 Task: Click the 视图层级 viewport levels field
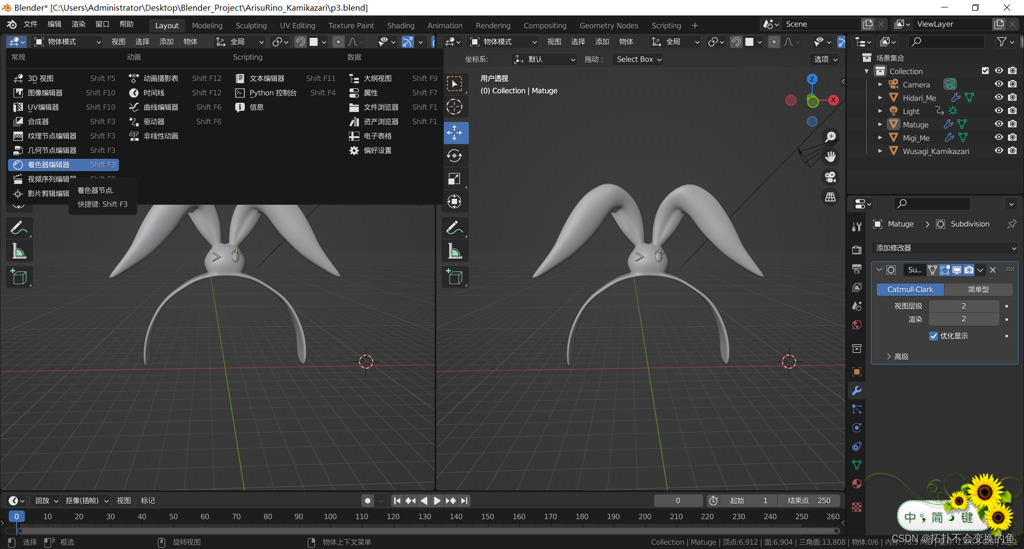pos(964,306)
